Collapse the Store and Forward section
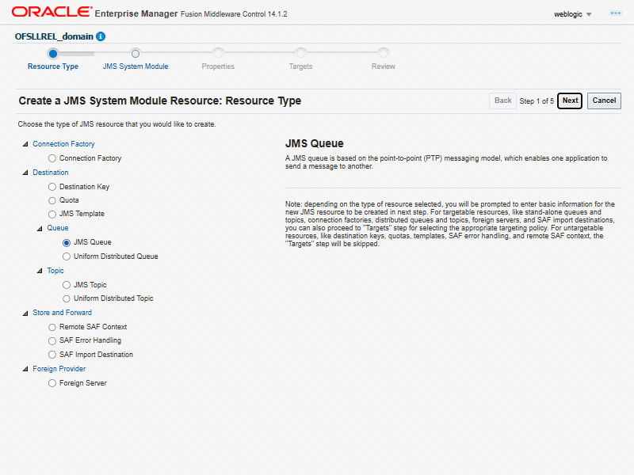The width and height of the screenshot is (634, 475). pos(25,313)
